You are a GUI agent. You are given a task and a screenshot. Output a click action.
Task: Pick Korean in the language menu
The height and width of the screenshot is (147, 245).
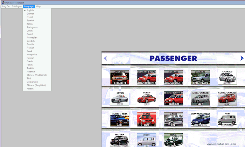click(30, 89)
